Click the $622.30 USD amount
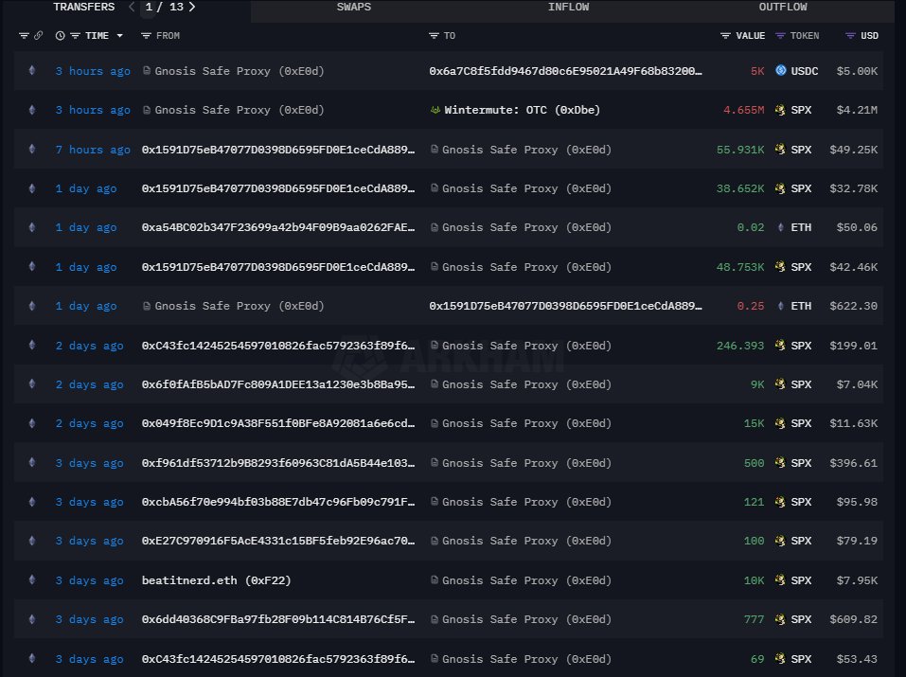Image resolution: width=906 pixels, height=677 pixels. (853, 306)
